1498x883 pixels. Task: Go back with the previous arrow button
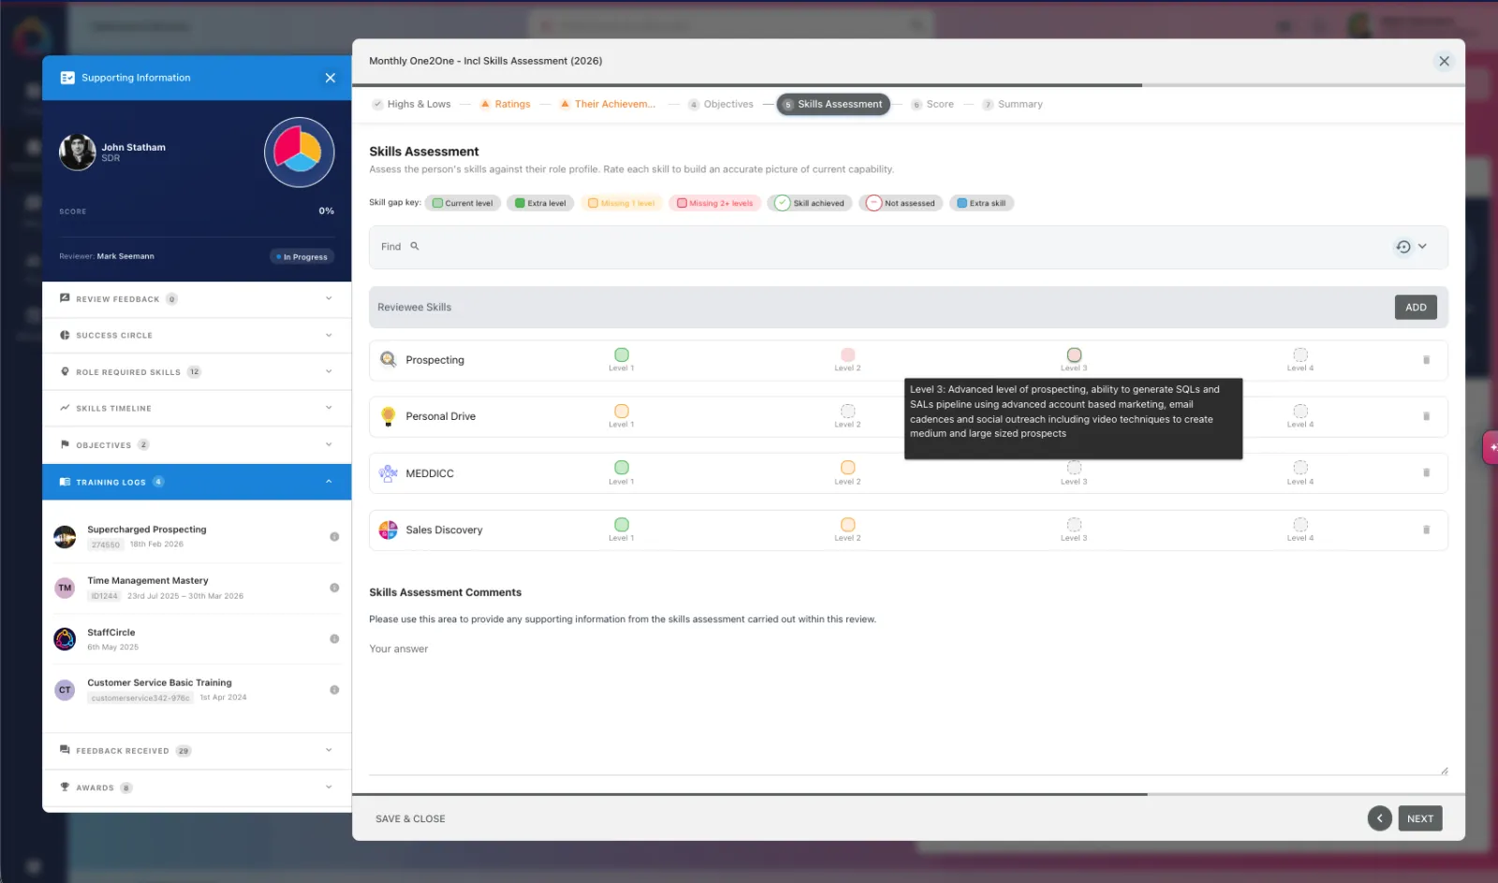pos(1379,818)
